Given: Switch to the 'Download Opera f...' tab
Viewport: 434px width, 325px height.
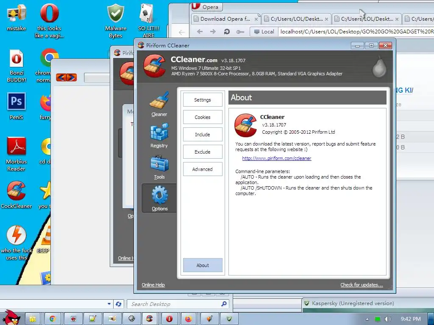Looking at the screenshot, I should 225,19.
